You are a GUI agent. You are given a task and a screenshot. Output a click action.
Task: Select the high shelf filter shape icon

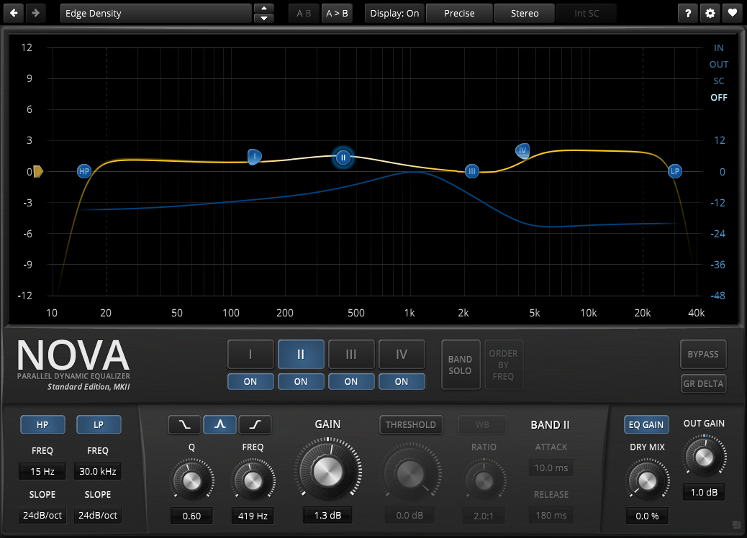click(x=255, y=425)
